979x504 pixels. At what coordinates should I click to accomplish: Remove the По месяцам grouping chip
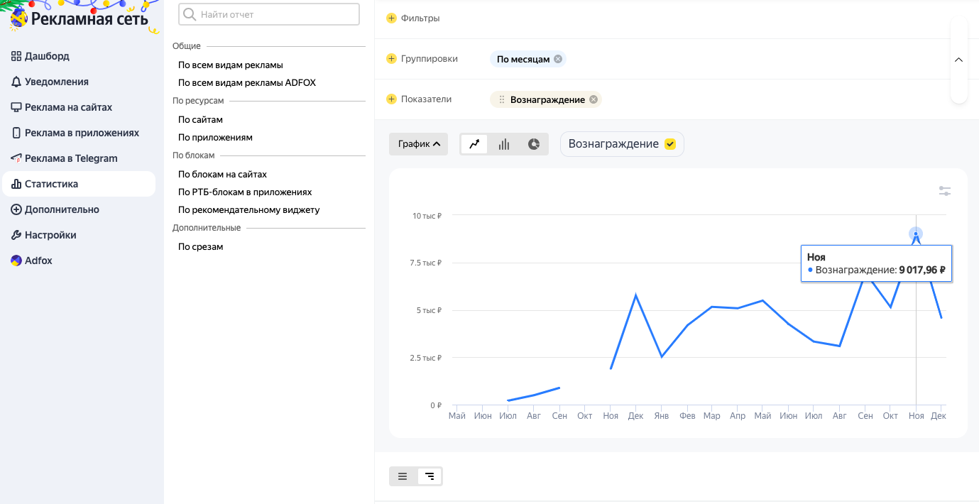pos(558,59)
